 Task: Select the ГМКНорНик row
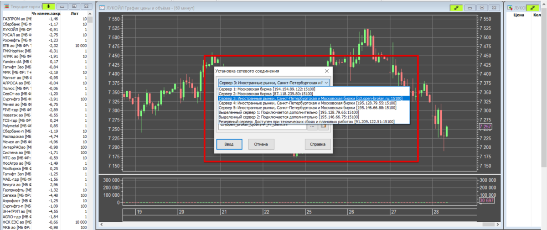tap(45, 51)
